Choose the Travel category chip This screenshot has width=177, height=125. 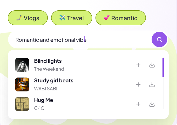[72, 18]
